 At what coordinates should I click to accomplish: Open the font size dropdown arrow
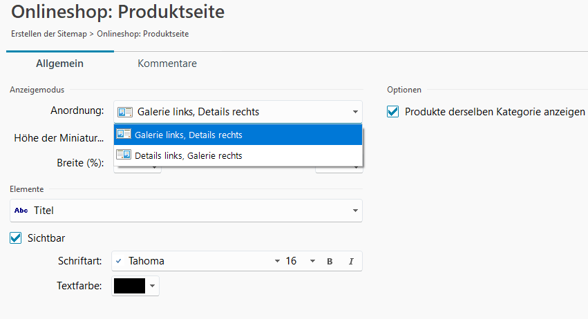point(312,261)
